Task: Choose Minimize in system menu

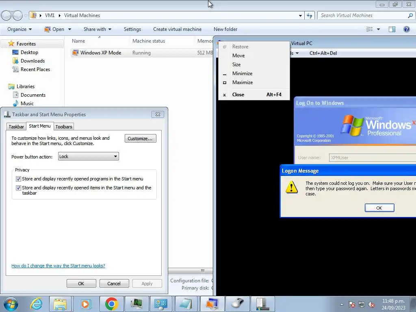Action: point(254,74)
